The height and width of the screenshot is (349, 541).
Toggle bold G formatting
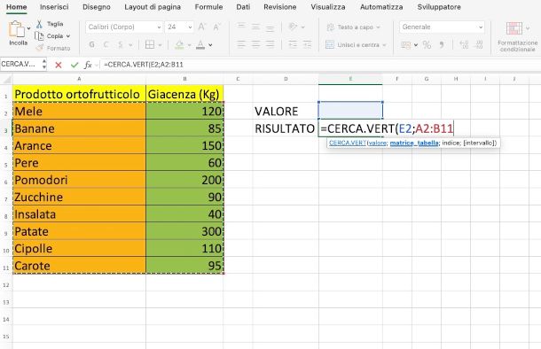click(91, 44)
